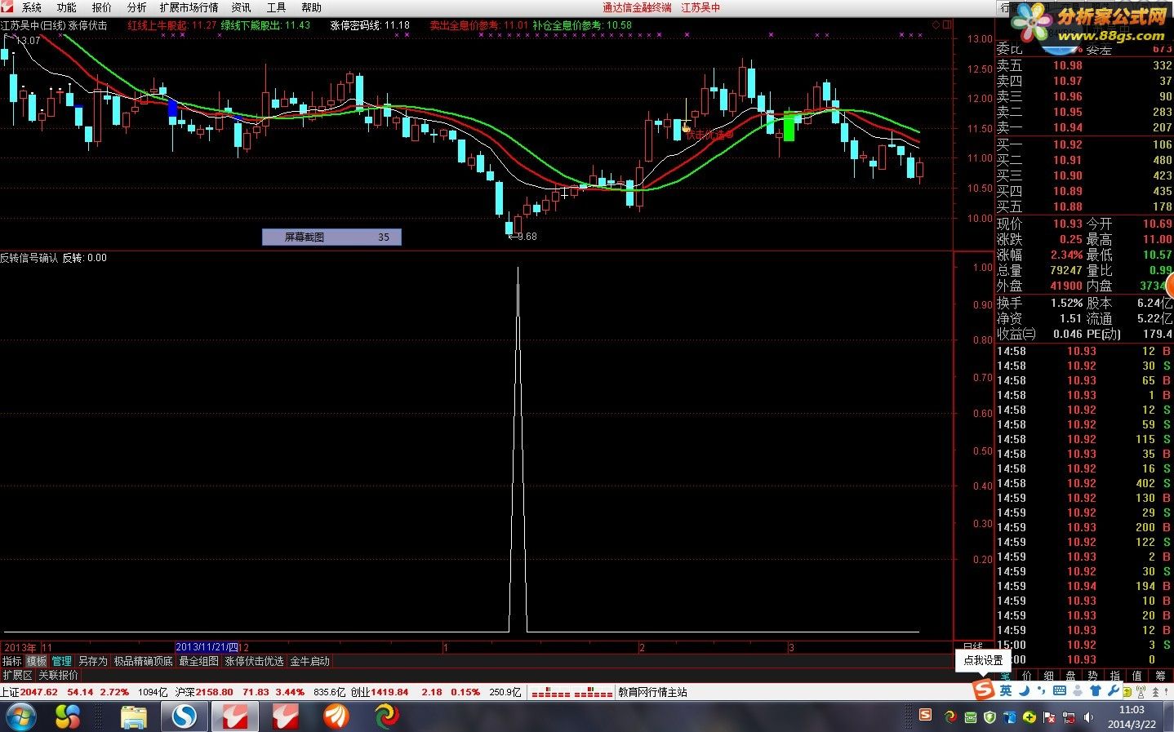The height and width of the screenshot is (732, 1174).
Task: Click the 2013年 label on time axis
Action: [20, 647]
